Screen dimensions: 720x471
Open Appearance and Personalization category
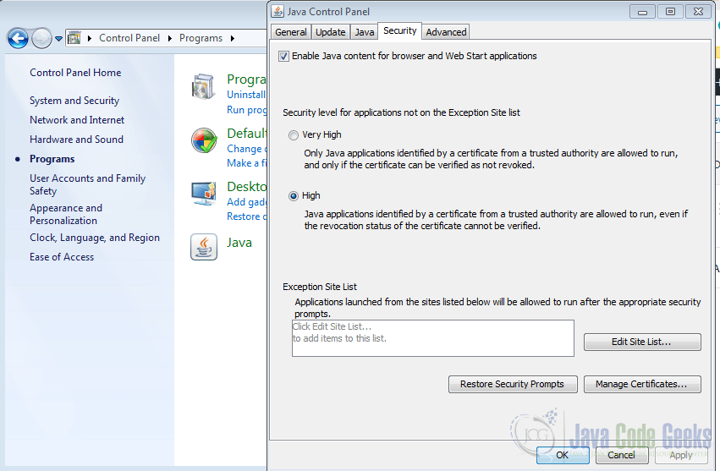(66, 215)
